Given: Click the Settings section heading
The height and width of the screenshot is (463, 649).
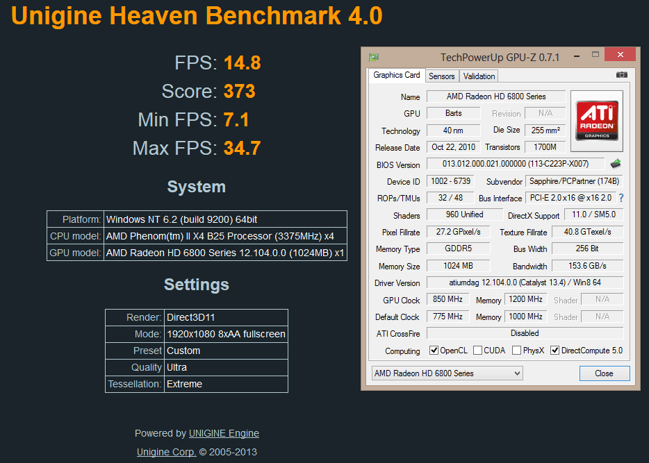Looking at the screenshot, I should click(x=196, y=285).
